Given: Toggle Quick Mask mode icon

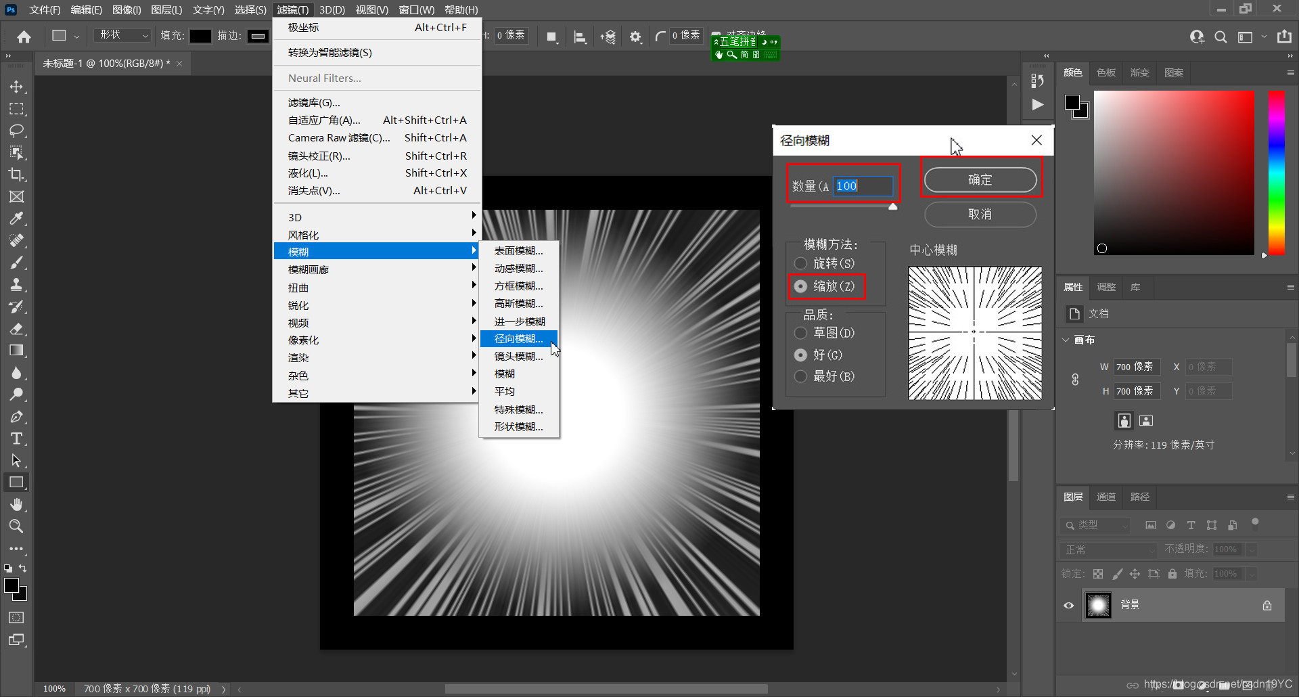Looking at the screenshot, I should [x=16, y=618].
